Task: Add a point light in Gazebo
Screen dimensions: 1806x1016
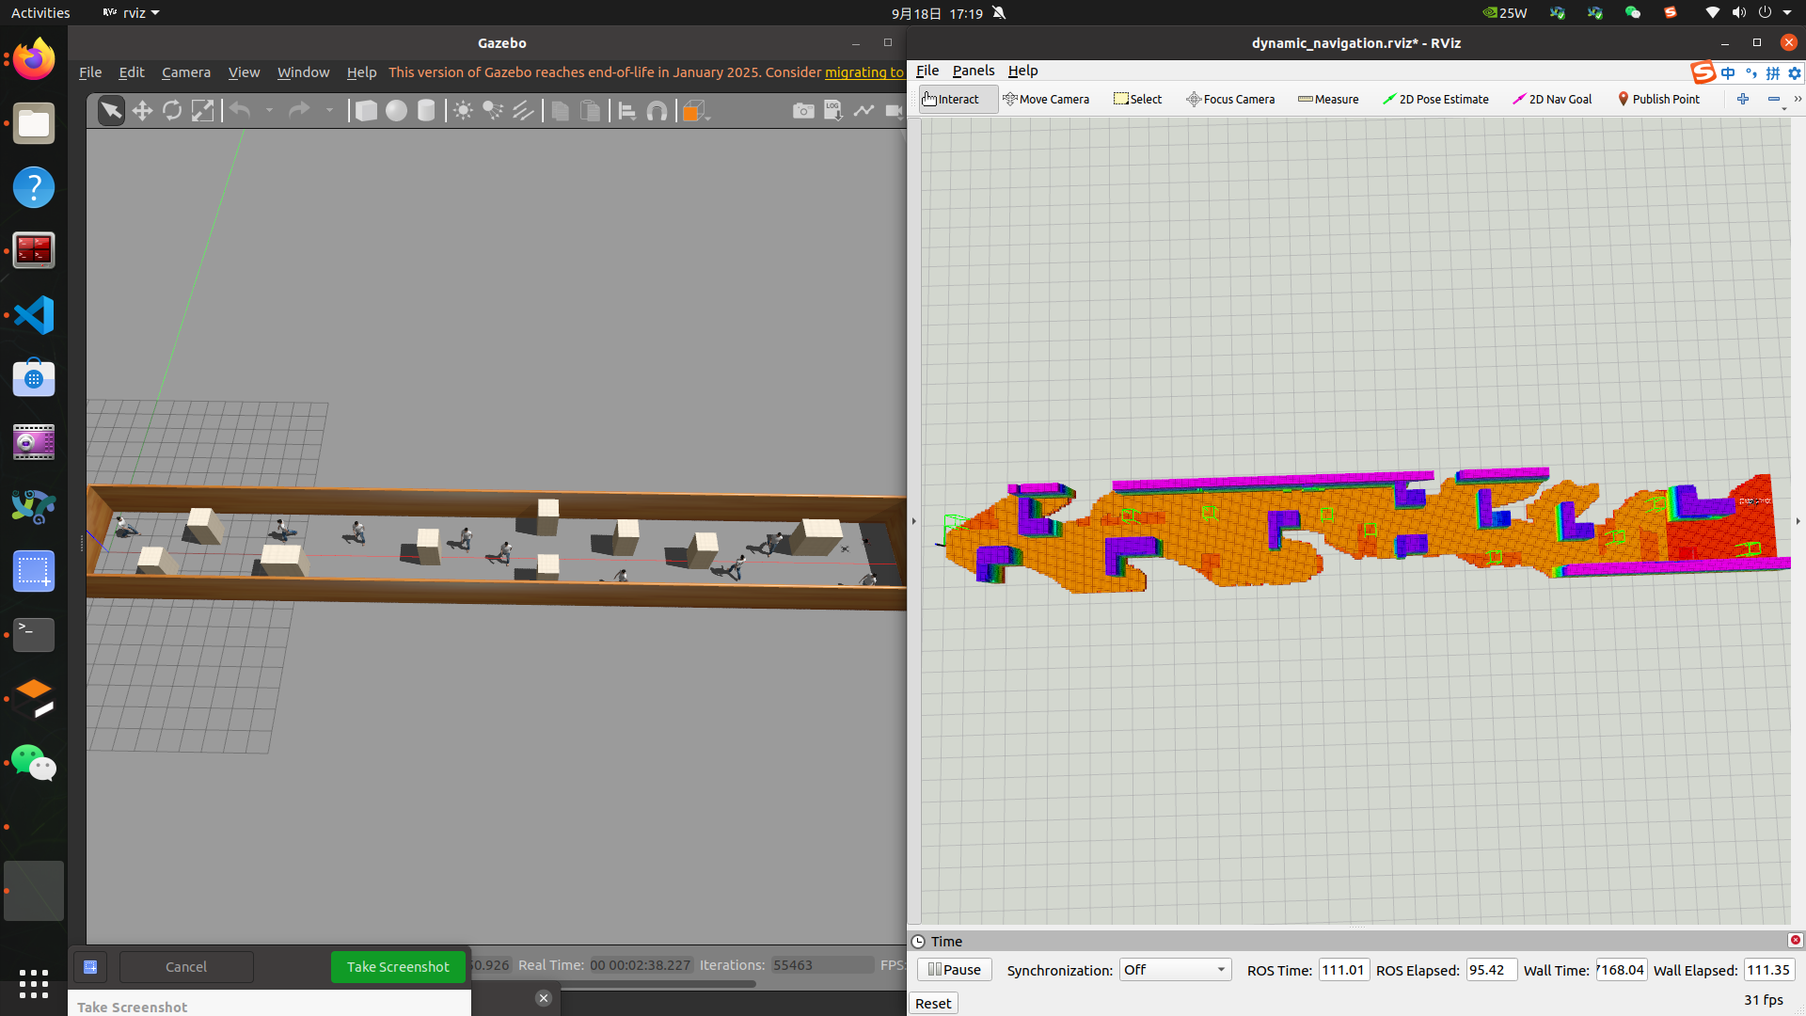Action: pyautogui.click(x=463, y=111)
